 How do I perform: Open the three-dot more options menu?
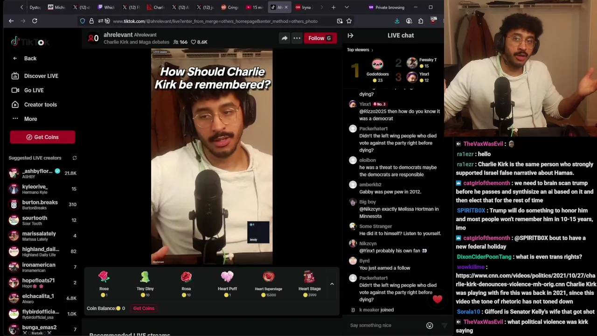pyautogui.click(x=297, y=38)
